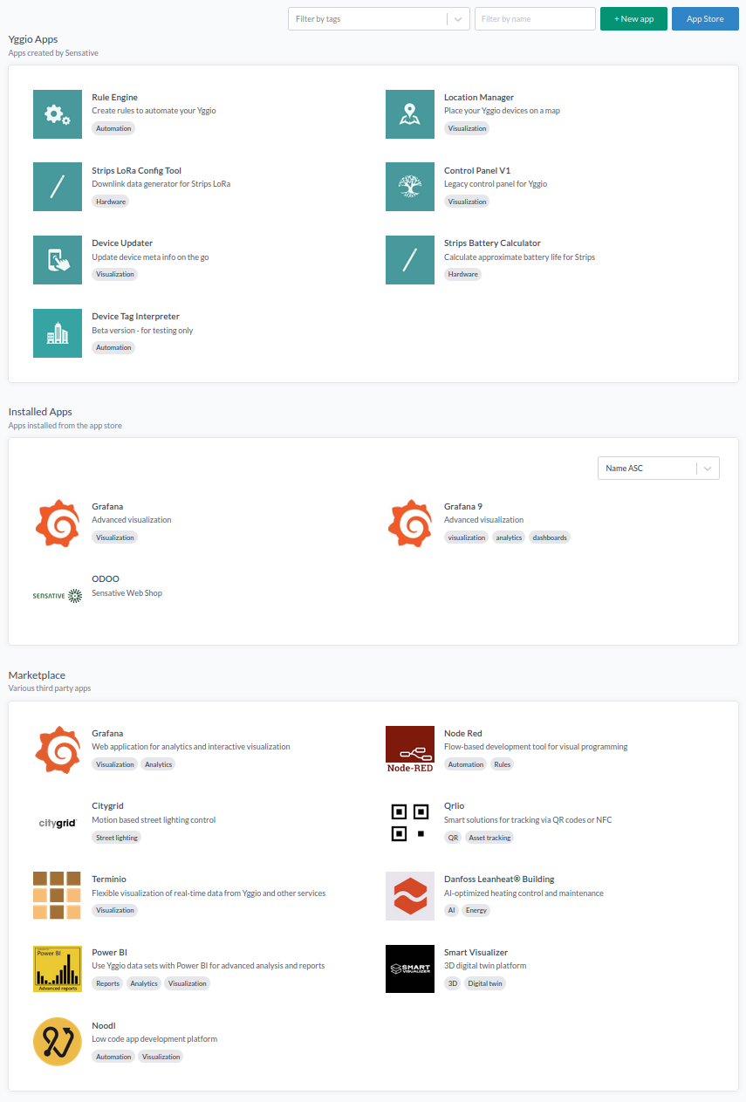Click the ODOO title text
Image resolution: width=746 pixels, height=1102 pixels.
[x=106, y=579]
